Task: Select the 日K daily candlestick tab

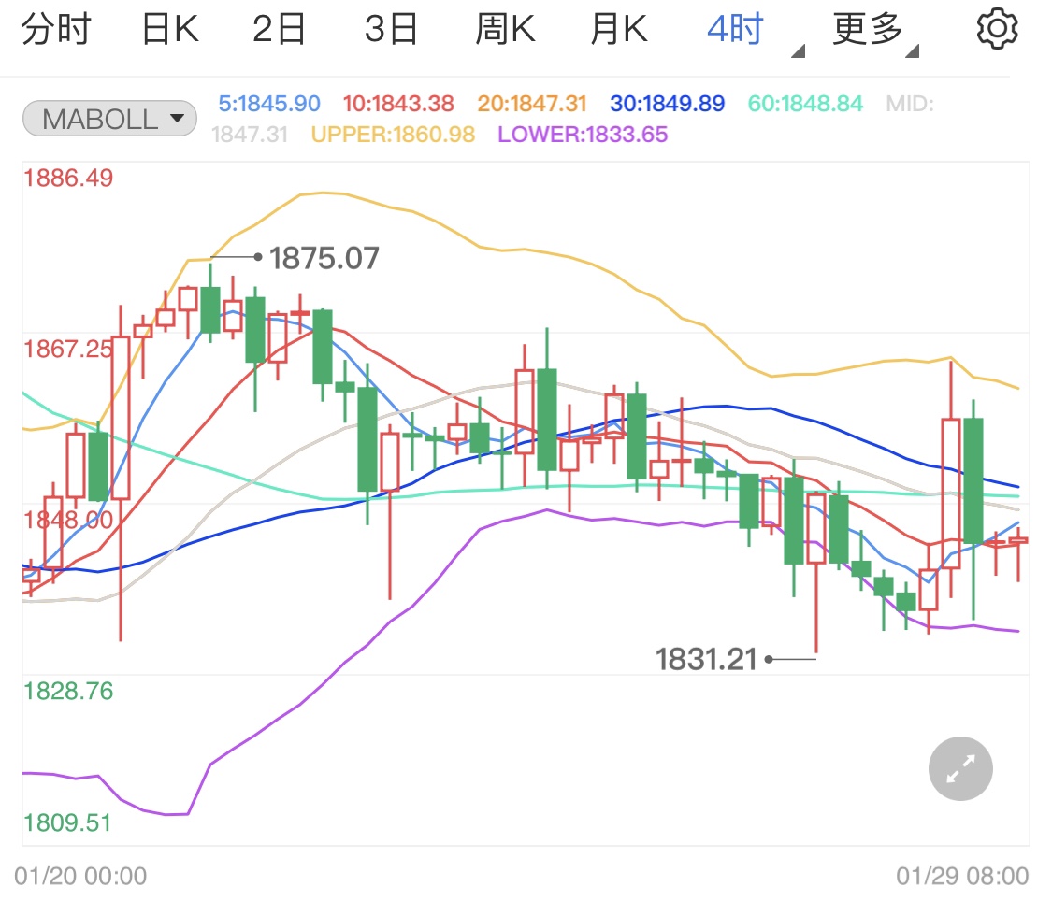Action: pyautogui.click(x=169, y=30)
